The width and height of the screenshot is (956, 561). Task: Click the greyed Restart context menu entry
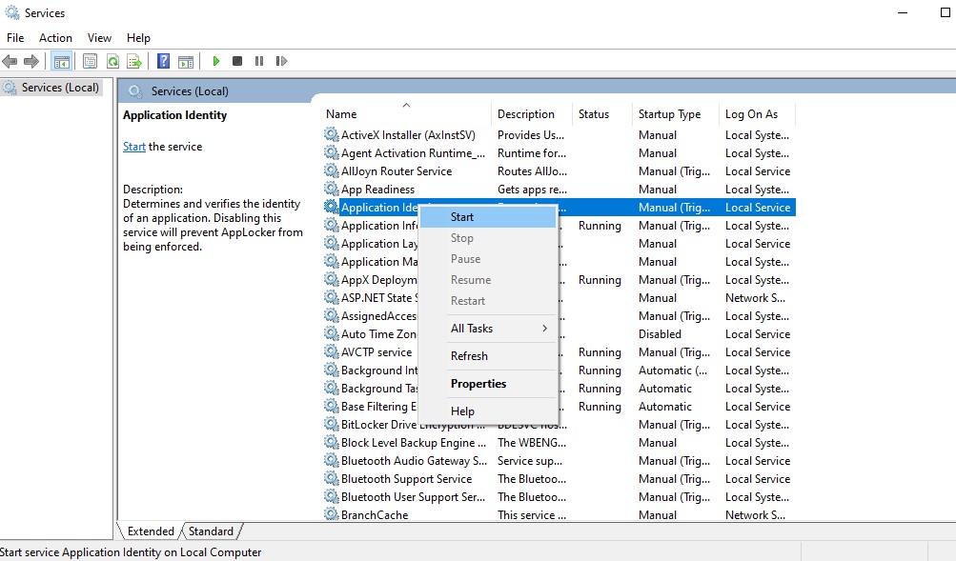pyautogui.click(x=488, y=301)
